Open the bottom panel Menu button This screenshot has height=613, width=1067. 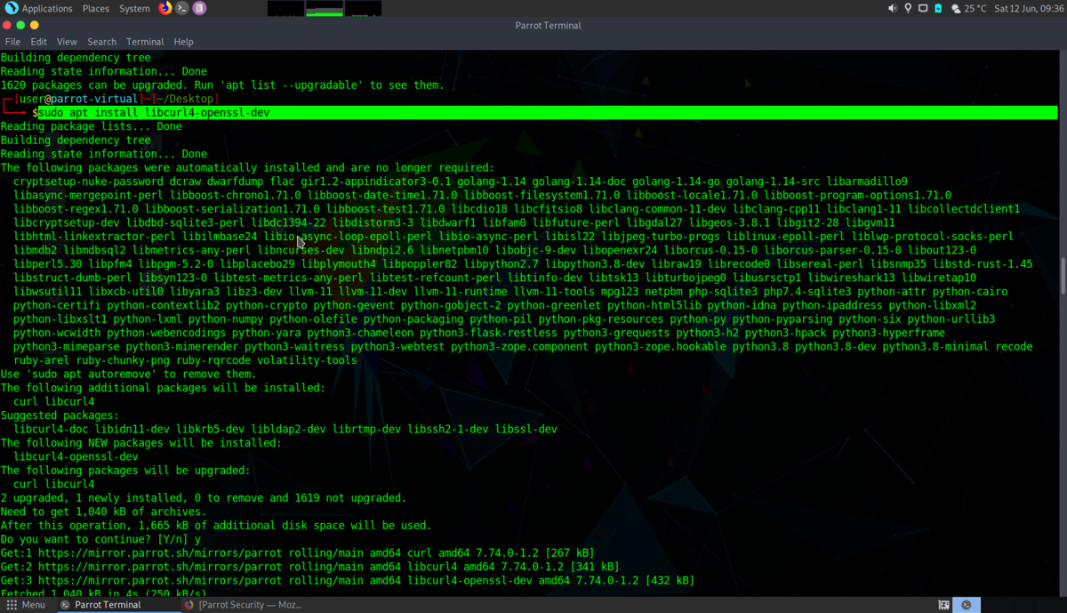point(26,605)
